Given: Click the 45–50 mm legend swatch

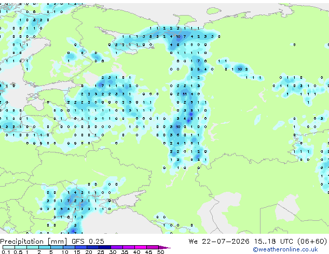Looking at the screenshot, I should (153, 247).
